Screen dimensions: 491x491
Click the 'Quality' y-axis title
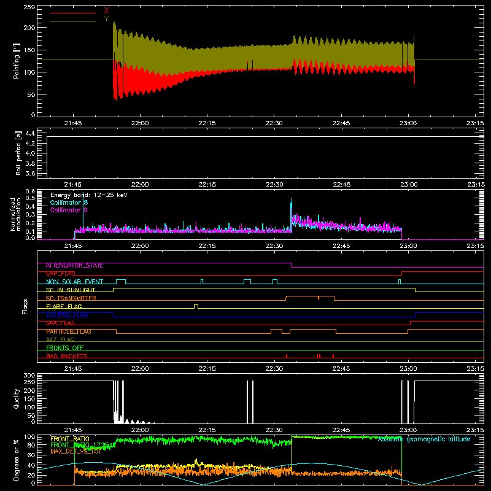[17, 398]
